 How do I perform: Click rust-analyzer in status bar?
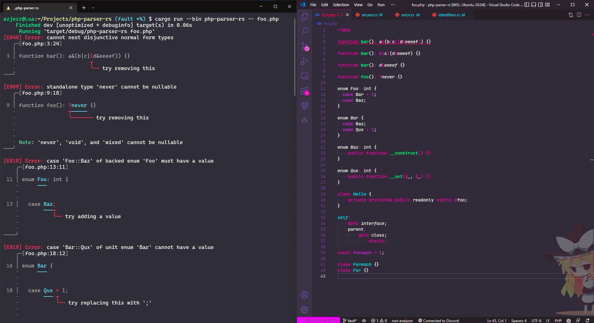tap(402, 320)
